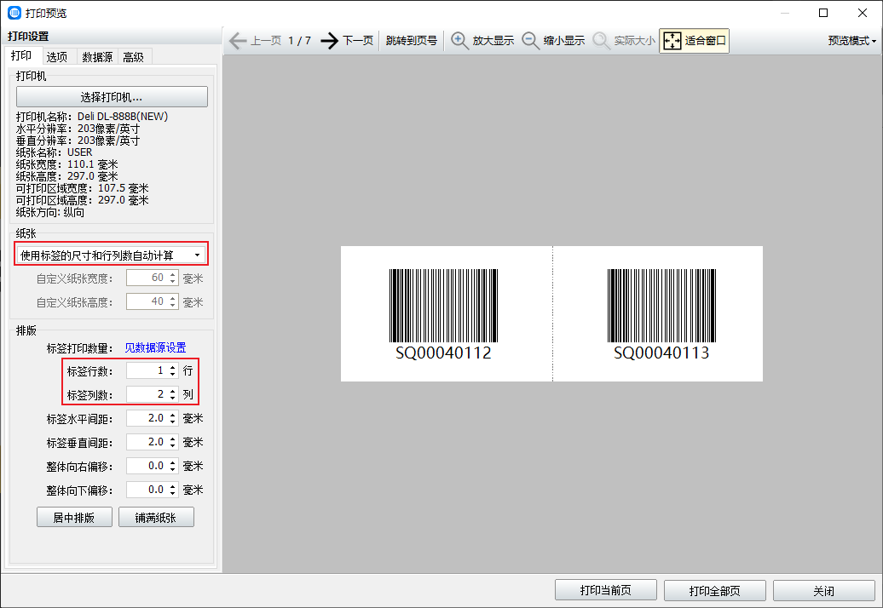Decrease 整体向右偏移 with down arrow
This screenshot has height=608, width=883.
point(173,470)
